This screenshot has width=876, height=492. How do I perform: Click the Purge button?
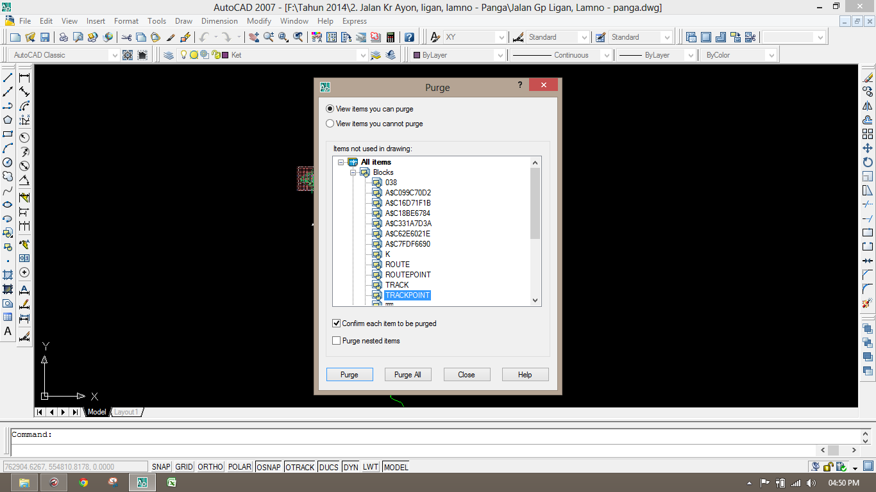350,375
